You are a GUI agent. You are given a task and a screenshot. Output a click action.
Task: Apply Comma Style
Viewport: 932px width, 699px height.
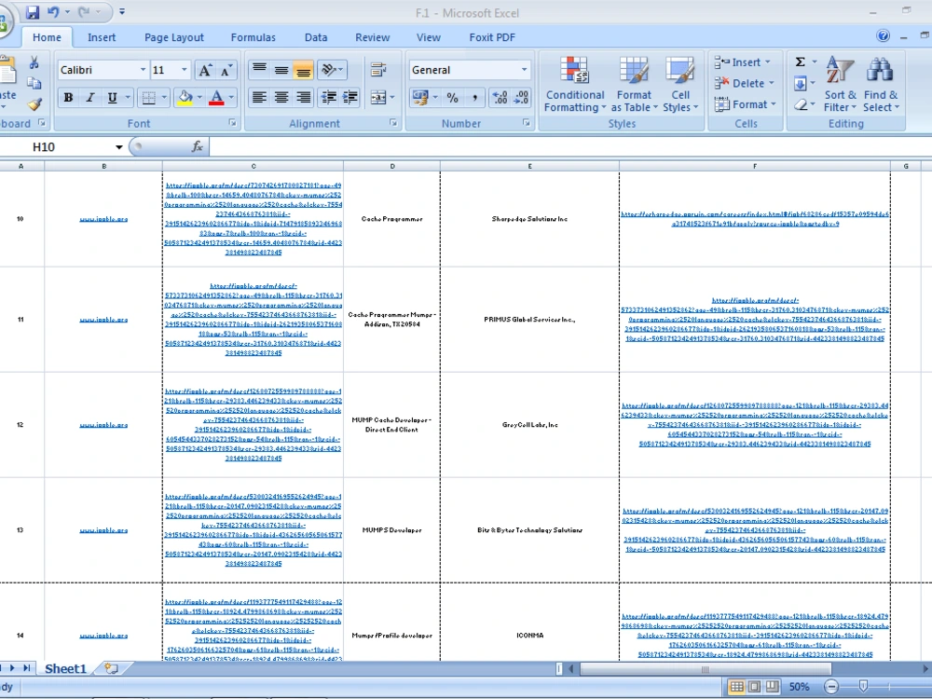click(x=474, y=98)
